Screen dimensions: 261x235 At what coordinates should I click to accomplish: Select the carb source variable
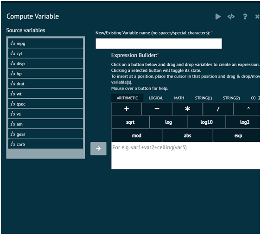click(45, 144)
